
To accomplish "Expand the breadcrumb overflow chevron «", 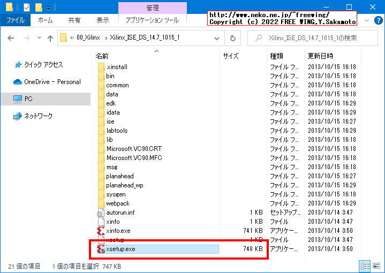I will pyautogui.click(x=72, y=38).
